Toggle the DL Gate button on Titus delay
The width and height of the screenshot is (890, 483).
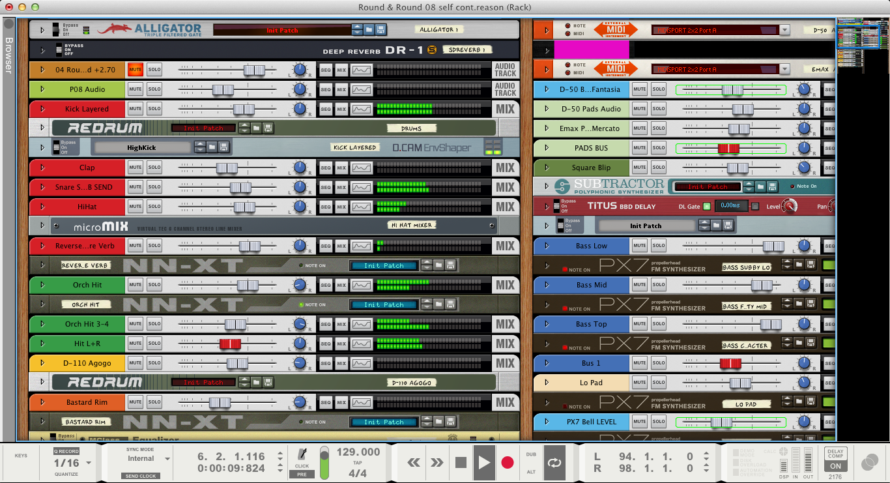(707, 207)
